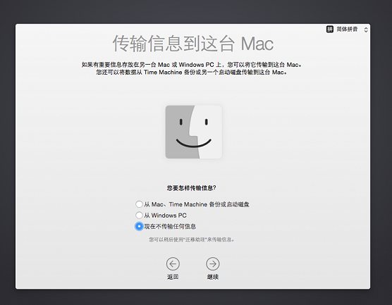Screen dimensions: 392x305
Task: Select the 从 Windows PC radio button
Action: [x=139, y=215]
